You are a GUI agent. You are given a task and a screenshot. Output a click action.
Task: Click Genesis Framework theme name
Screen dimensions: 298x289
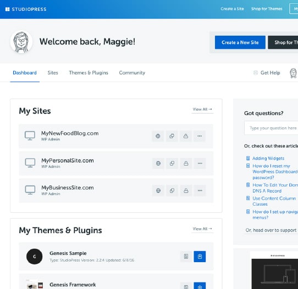tap(73, 285)
